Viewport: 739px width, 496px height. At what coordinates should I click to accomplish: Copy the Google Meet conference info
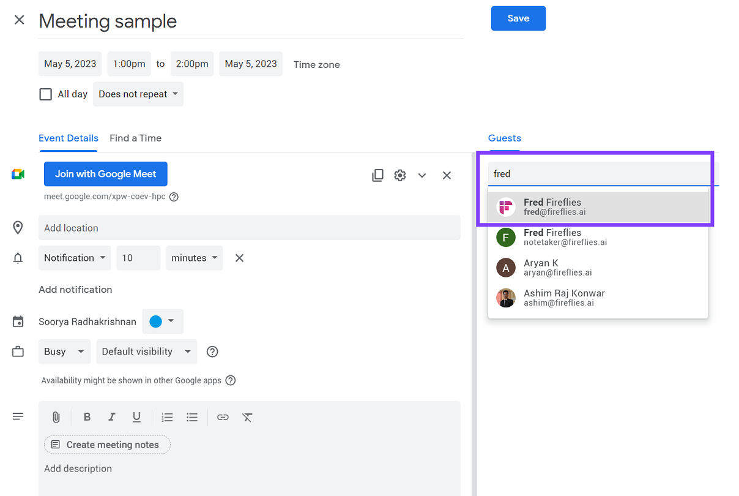377,175
